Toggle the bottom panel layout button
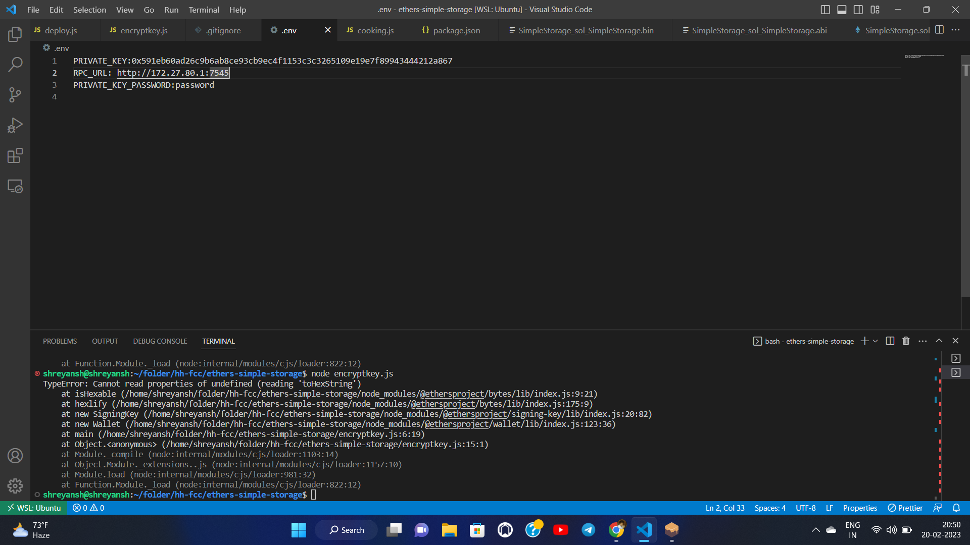 click(842, 10)
